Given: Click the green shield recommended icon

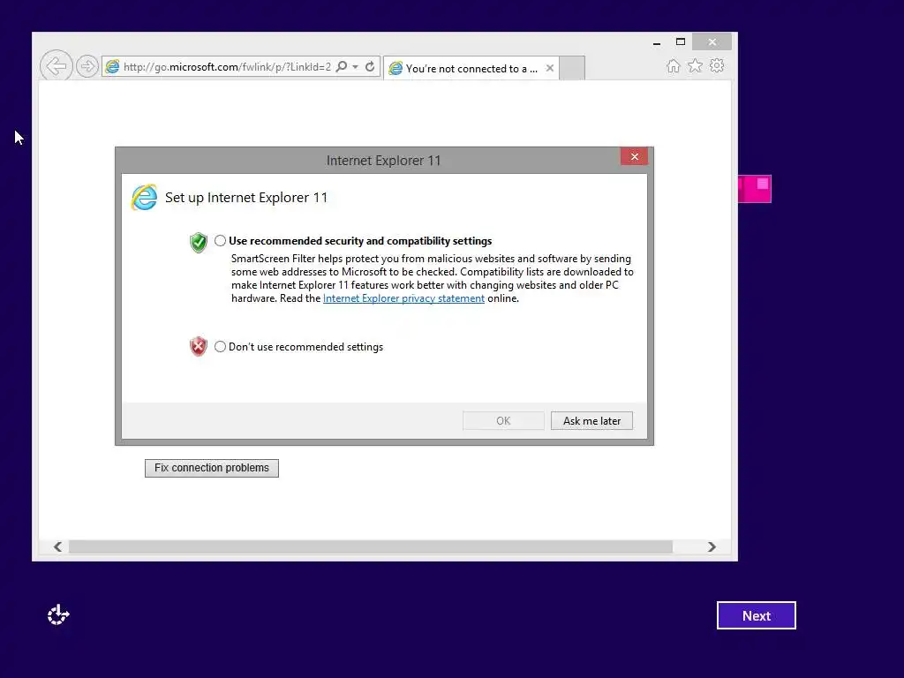Looking at the screenshot, I should 199,242.
